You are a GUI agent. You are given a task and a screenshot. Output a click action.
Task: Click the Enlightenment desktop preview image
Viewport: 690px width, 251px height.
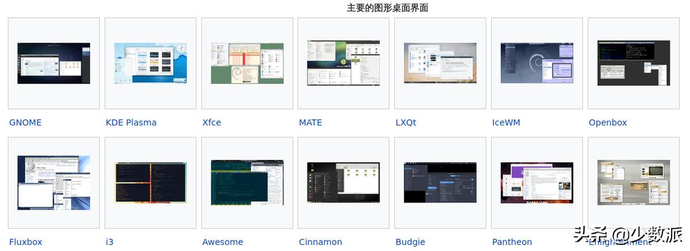[x=633, y=183]
